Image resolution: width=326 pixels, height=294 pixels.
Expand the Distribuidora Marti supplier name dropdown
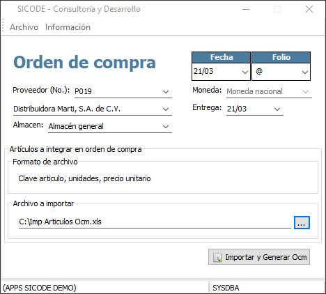coord(166,109)
